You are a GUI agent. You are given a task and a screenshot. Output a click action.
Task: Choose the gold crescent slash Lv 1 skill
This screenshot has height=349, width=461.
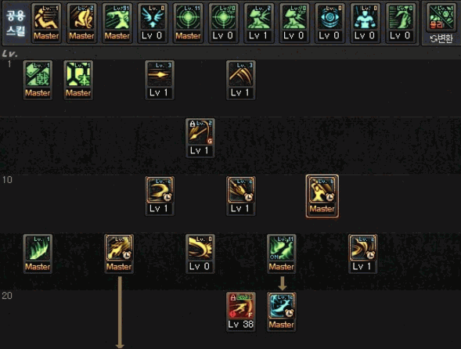(x=160, y=196)
